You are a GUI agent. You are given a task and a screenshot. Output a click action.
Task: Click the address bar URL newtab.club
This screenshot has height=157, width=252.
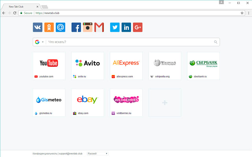pos(47,13)
